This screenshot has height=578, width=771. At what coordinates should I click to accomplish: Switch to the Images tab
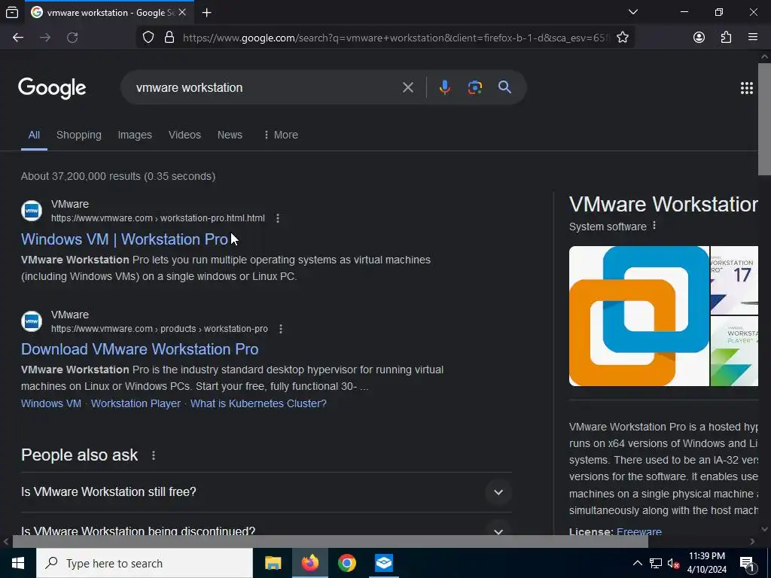135,135
